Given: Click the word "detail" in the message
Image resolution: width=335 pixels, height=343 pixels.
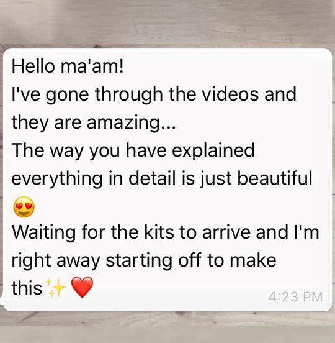Looking at the screenshot, I should coord(152,178).
